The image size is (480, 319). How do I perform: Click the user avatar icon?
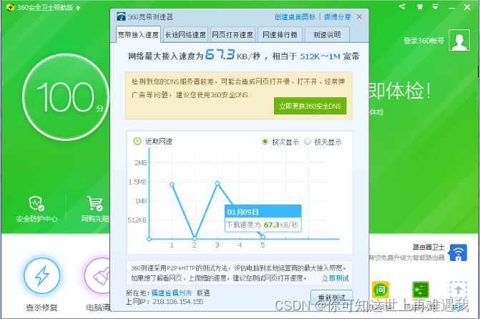tap(459, 40)
